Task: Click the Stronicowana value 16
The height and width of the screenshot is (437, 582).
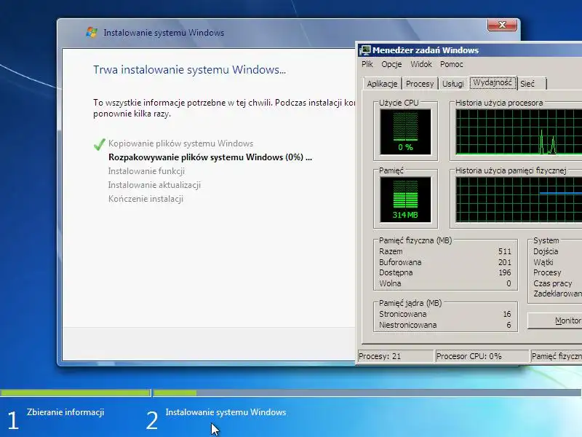Action: (507, 315)
